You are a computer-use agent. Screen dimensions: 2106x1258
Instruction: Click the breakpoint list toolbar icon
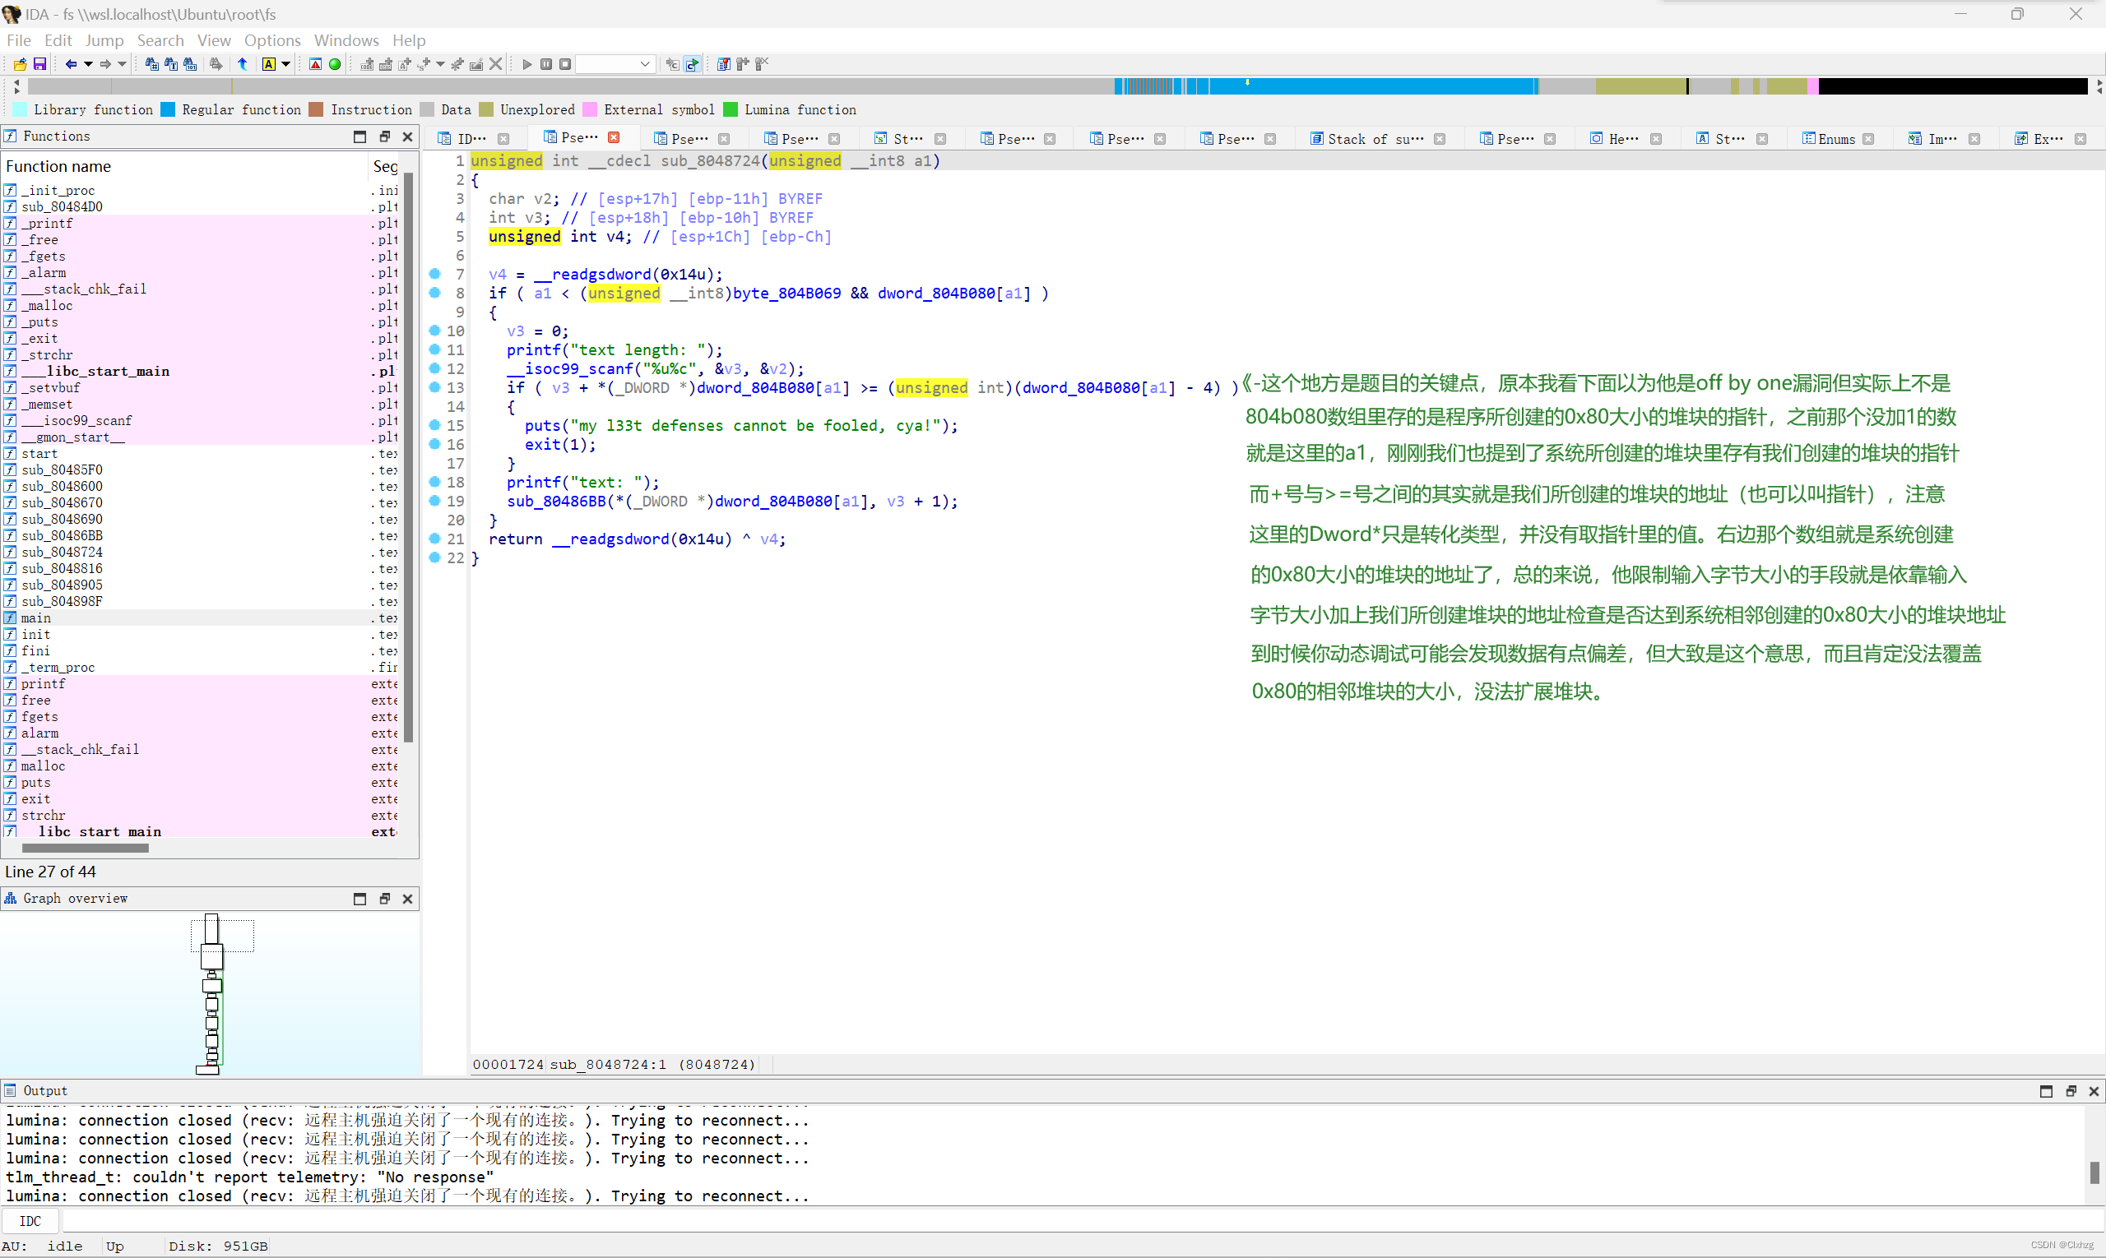723,63
